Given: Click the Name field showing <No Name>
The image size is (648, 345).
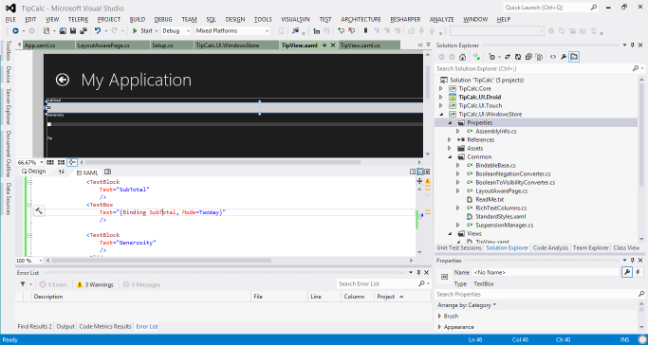Looking at the screenshot, I should point(546,272).
